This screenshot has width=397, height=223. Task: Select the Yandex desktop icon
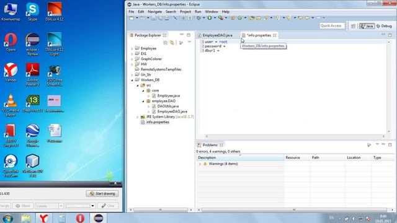11,72
